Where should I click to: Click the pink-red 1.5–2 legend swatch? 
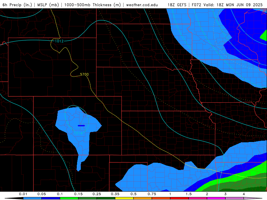click(198, 198)
